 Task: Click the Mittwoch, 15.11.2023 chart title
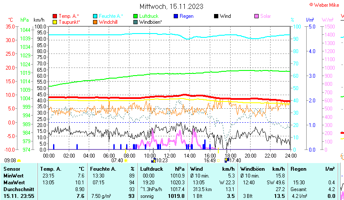171,6
